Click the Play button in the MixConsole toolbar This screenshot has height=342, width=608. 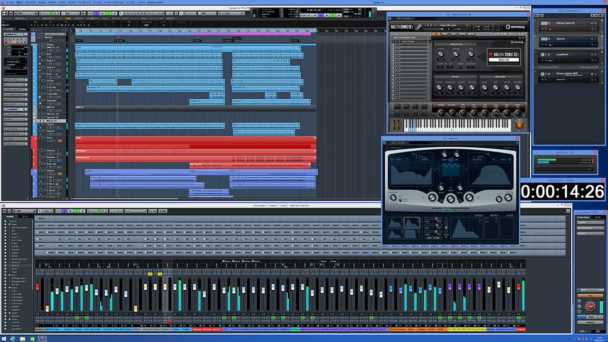(76, 210)
